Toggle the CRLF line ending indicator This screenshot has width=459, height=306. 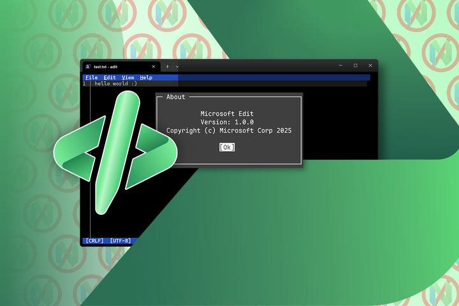click(x=94, y=241)
